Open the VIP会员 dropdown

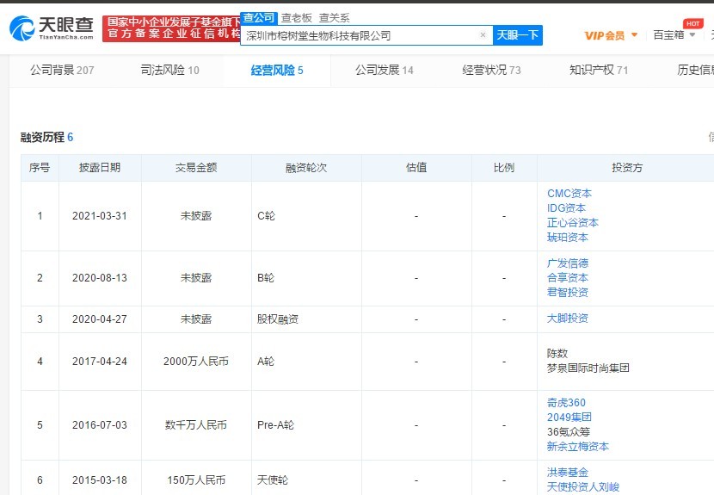[x=611, y=35]
